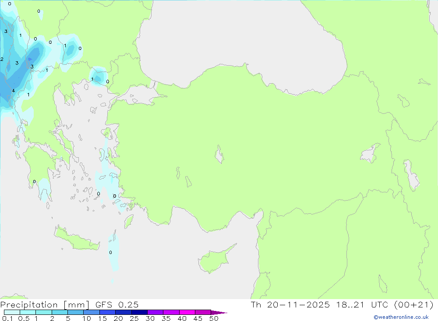Select the 35–40 mm purple legend swatch
Image resolution: width=438 pixels, height=321 pixels.
tap(171, 312)
